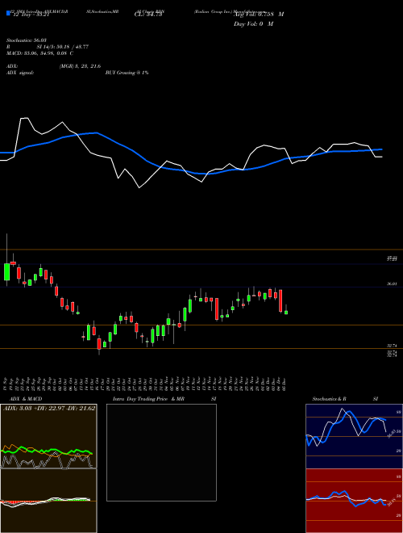The image size is (403, 533).
Task: Open the blue Stochastics chart panel
Action: coord(354,436)
